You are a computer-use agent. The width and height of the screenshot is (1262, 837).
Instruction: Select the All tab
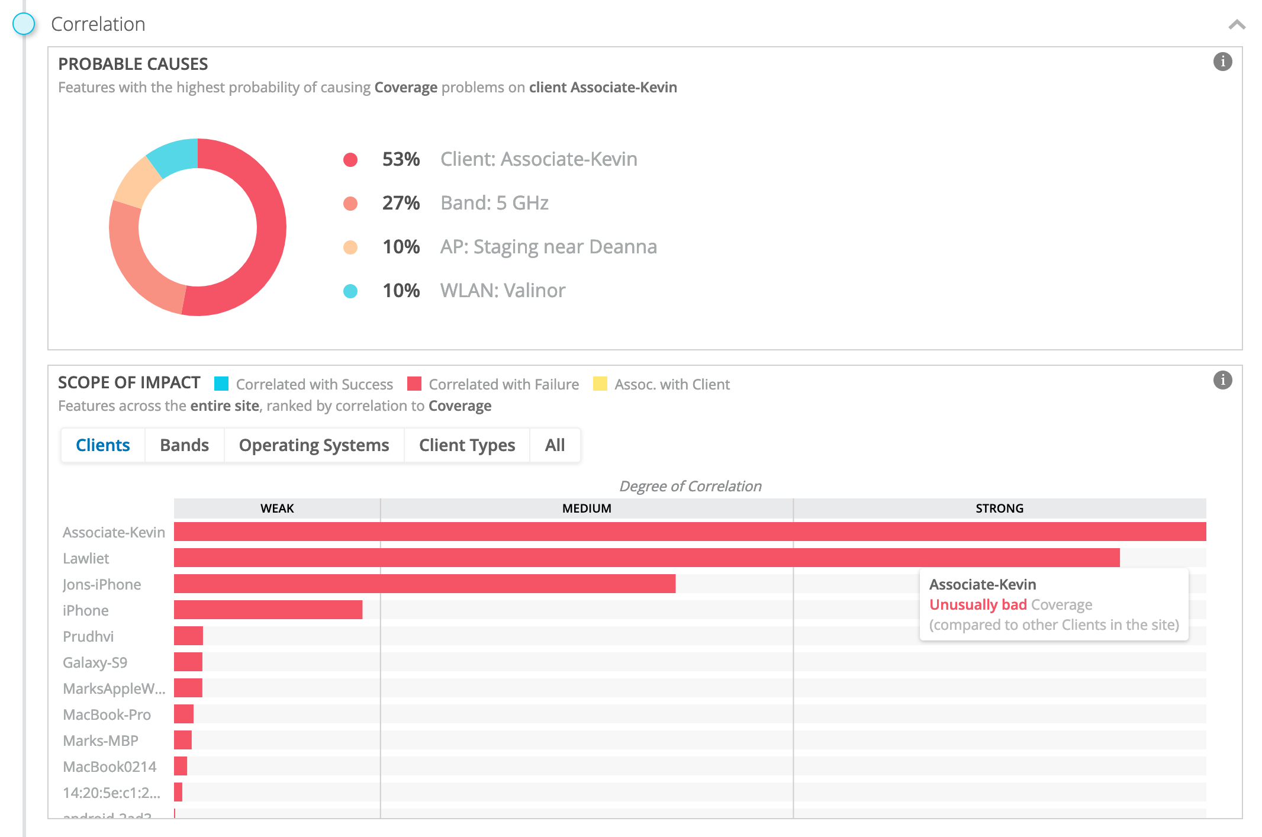click(555, 445)
